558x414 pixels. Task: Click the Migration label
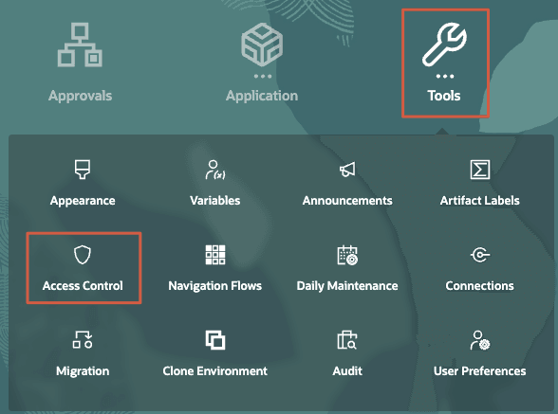point(83,371)
